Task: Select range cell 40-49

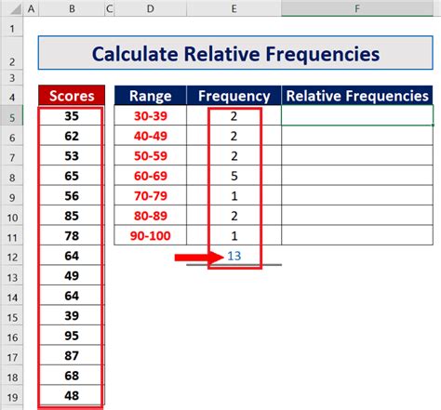Action: point(151,136)
